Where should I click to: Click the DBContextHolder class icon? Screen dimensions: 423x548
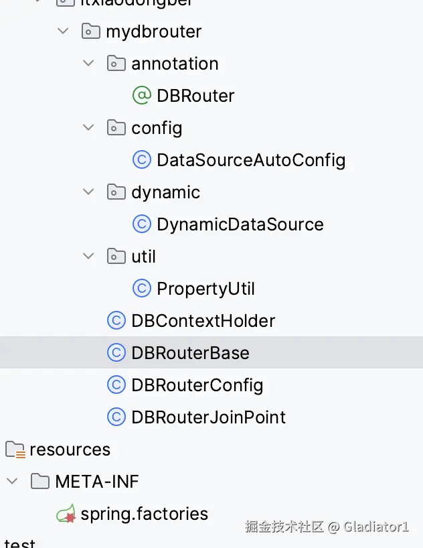[116, 321]
